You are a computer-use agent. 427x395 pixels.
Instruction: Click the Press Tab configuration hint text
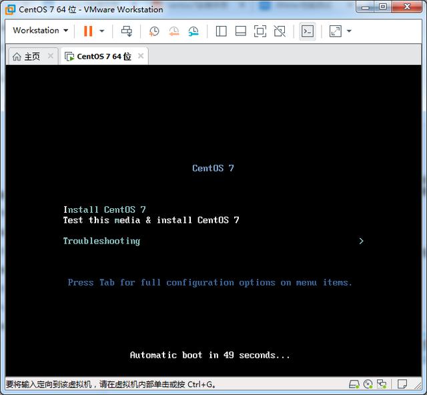point(210,282)
